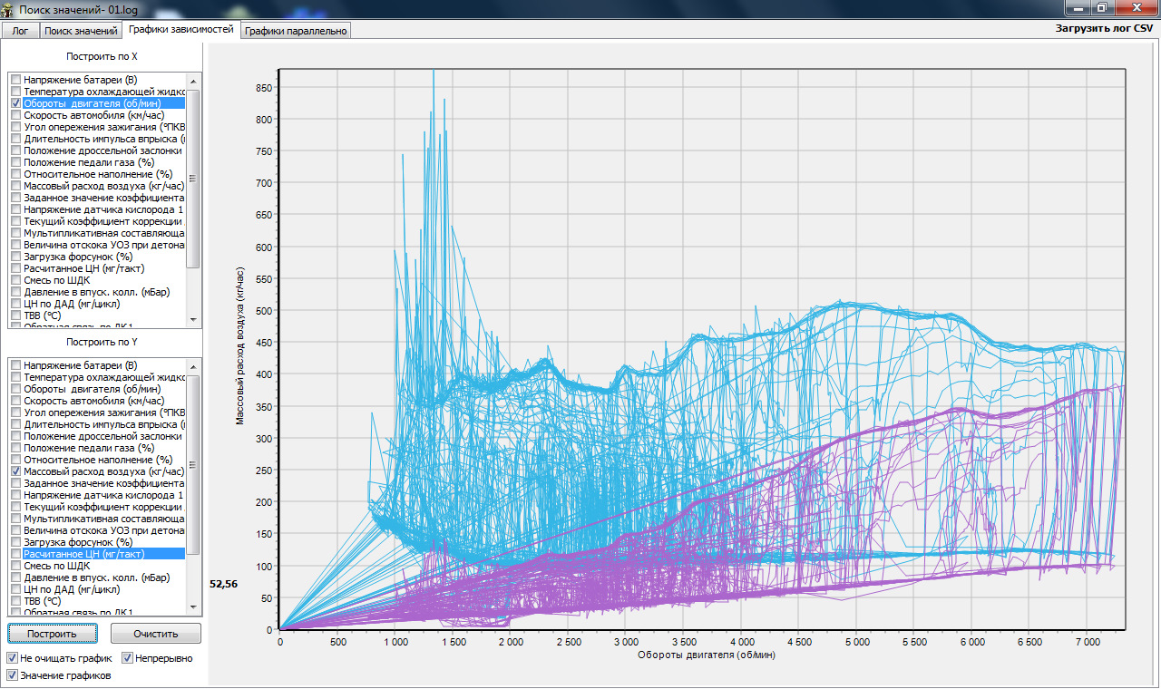1161x689 pixels.
Task: Uncheck Массовый расход воздуха (кг/час) in the Y list
Action: click(x=15, y=471)
